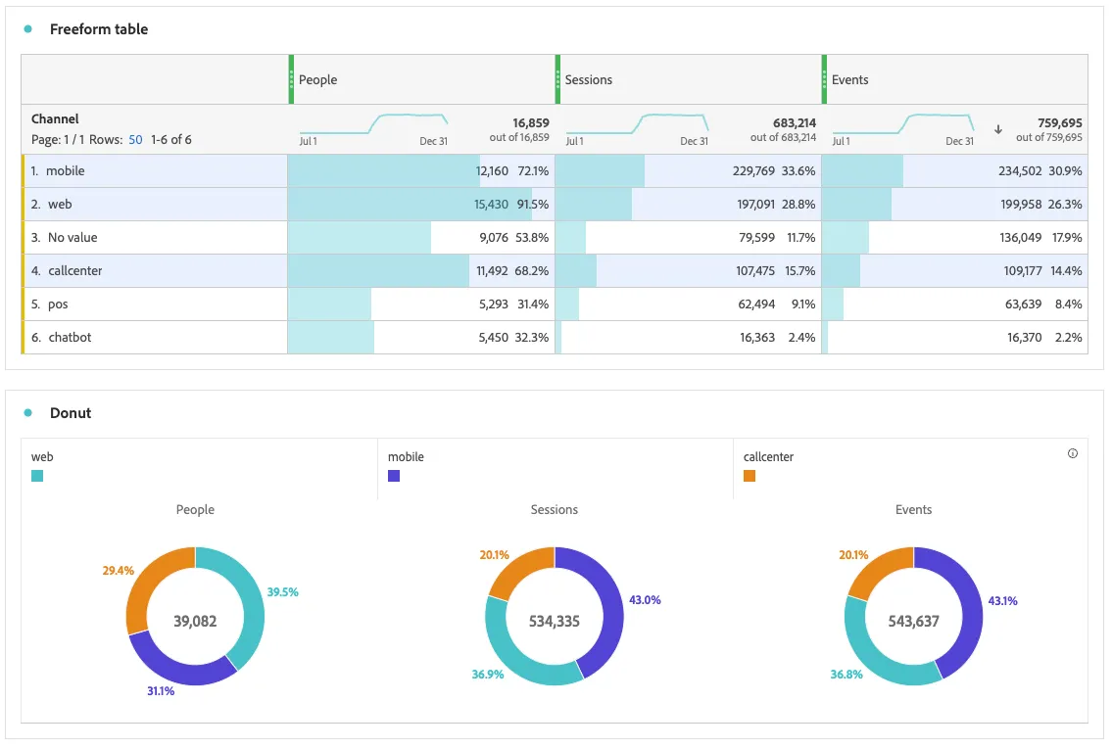Click the Sessions donut total 534,335
Screen dimensions: 1112x749
(x=555, y=622)
